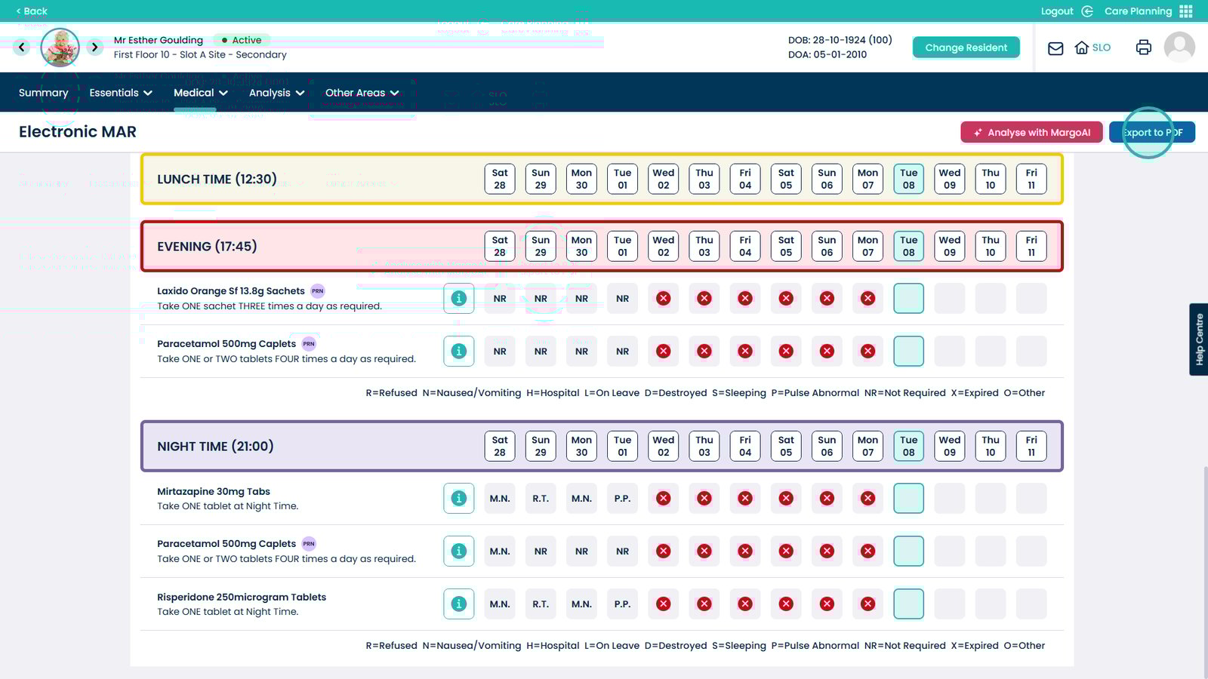This screenshot has height=679, width=1208.
Task: Open the Medical menu
Action: click(200, 93)
